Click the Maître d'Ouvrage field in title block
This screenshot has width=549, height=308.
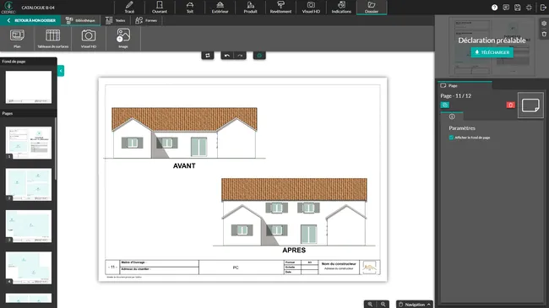(160, 262)
